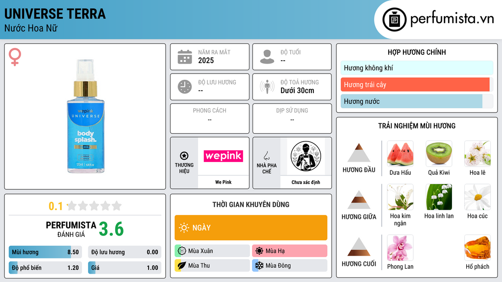Click the Hương đầu pyramid icon
This screenshot has height=282, width=502.
coord(359,153)
